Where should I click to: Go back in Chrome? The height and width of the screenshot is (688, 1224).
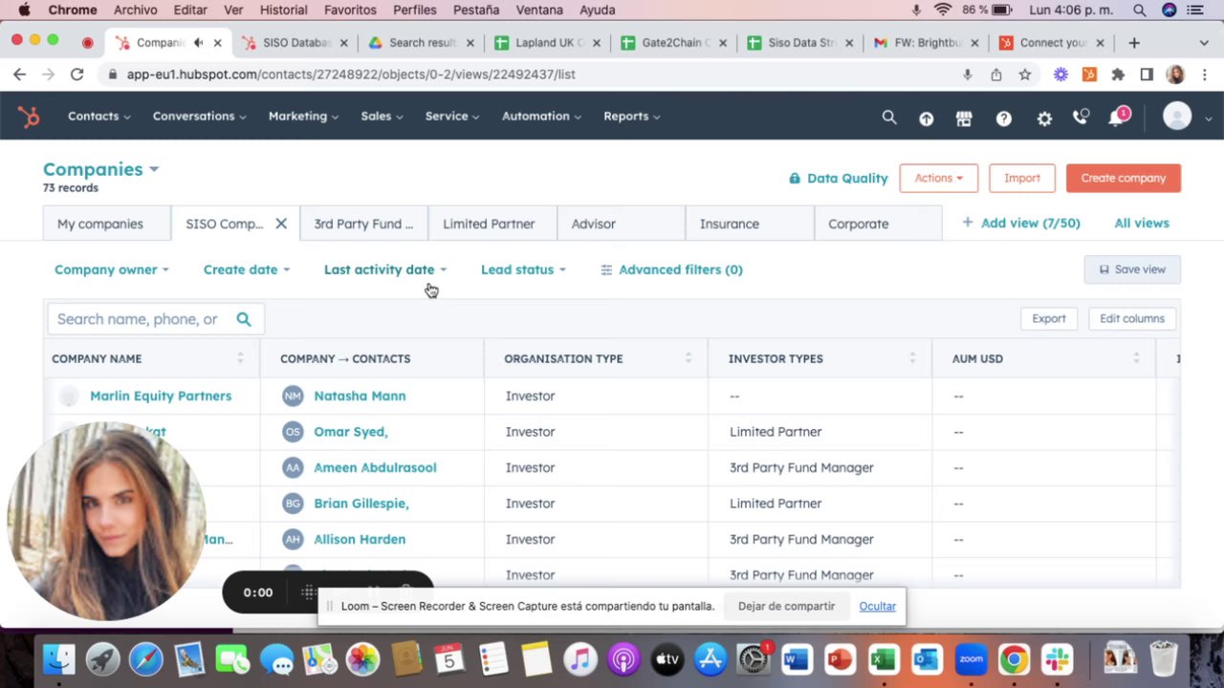coord(19,74)
